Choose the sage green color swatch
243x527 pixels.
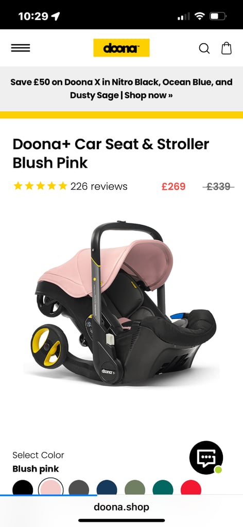coord(135,487)
